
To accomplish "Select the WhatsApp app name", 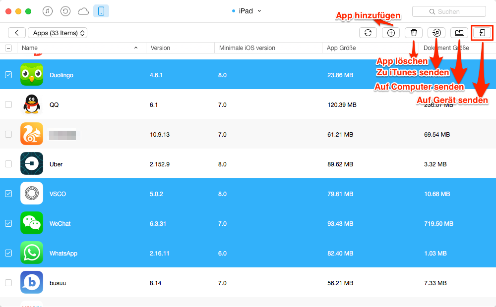I will pos(63,254).
